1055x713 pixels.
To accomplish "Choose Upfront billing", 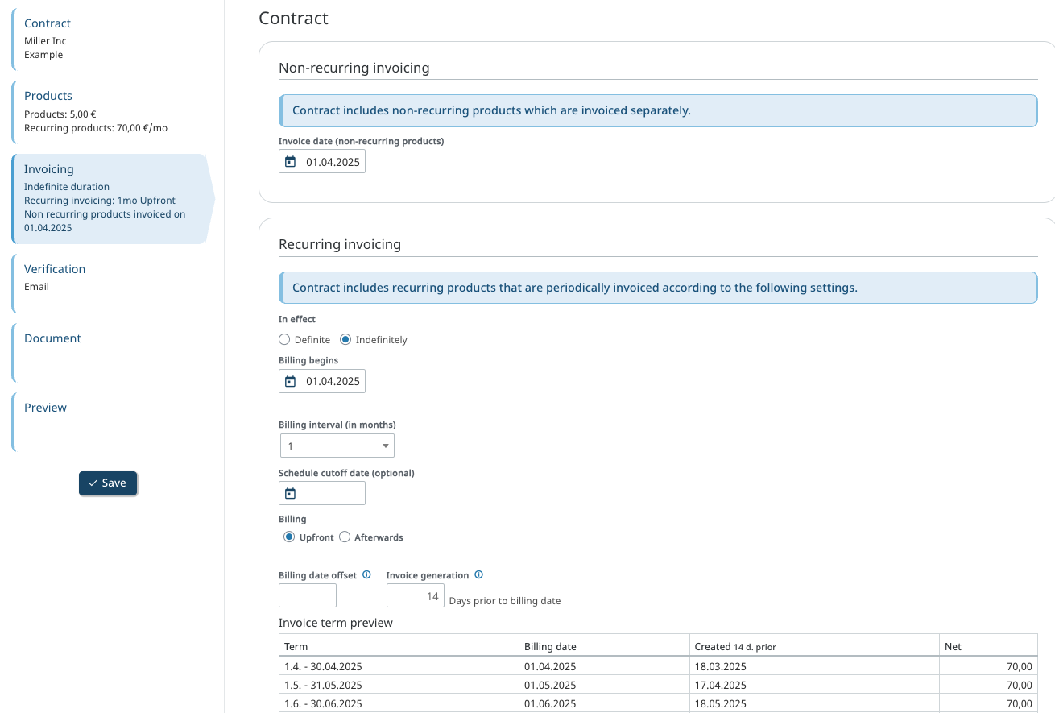I will click(x=289, y=537).
